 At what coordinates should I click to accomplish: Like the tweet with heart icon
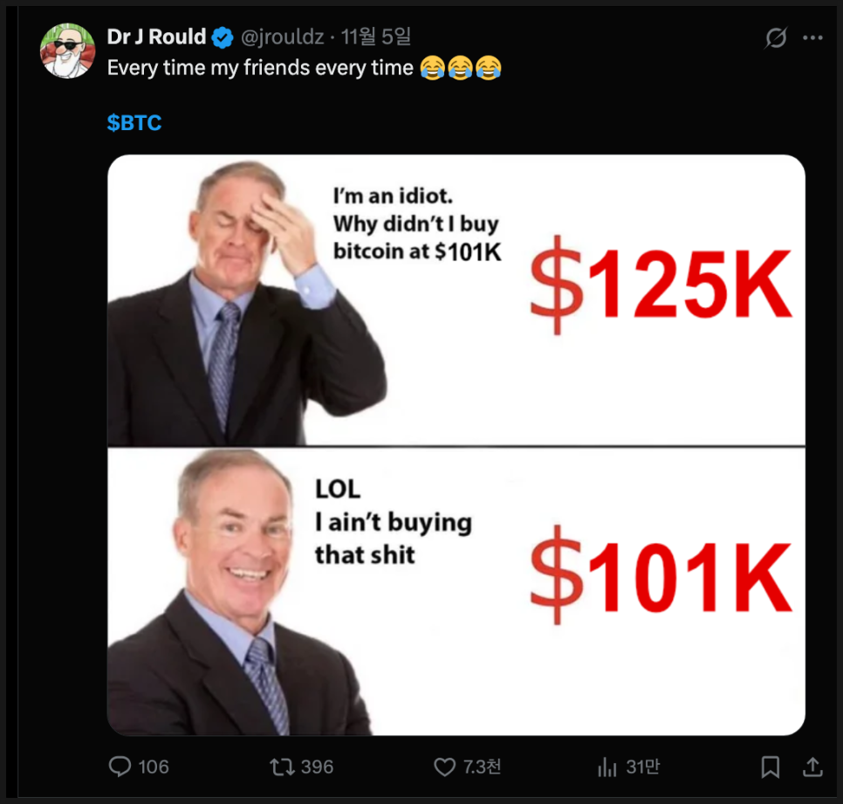[x=444, y=766]
